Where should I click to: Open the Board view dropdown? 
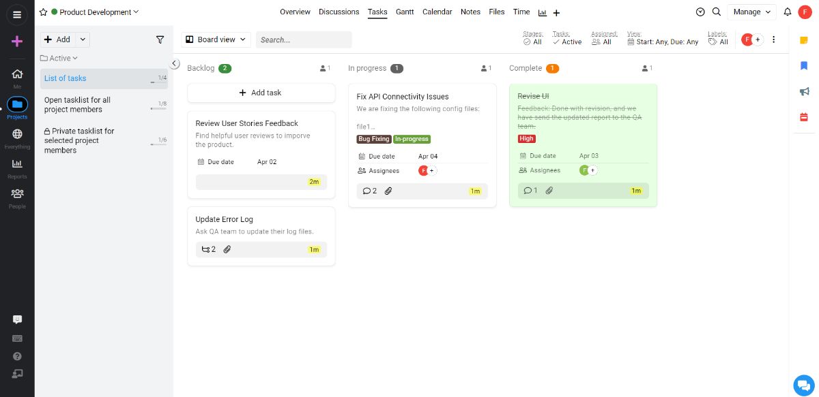click(216, 39)
